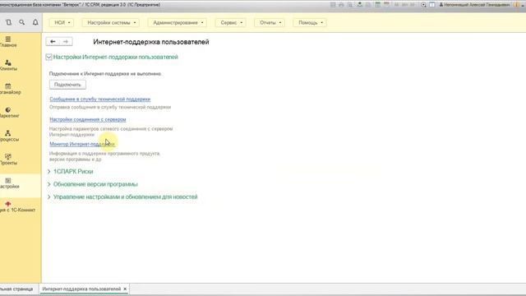526x296 pixels.
Task: Click the current user name in title bar
Action: coord(474,5)
